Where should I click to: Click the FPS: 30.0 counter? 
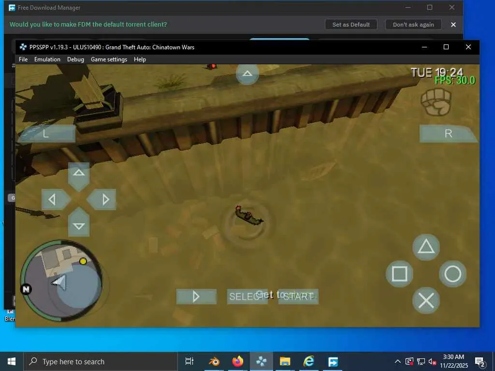click(x=455, y=81)
